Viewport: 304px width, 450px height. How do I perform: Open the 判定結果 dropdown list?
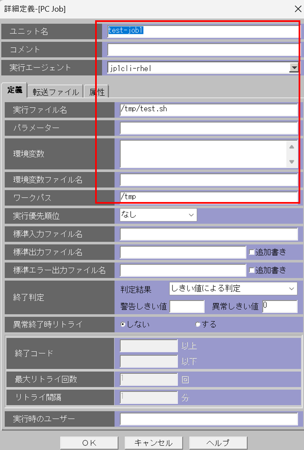click(233, 289)
